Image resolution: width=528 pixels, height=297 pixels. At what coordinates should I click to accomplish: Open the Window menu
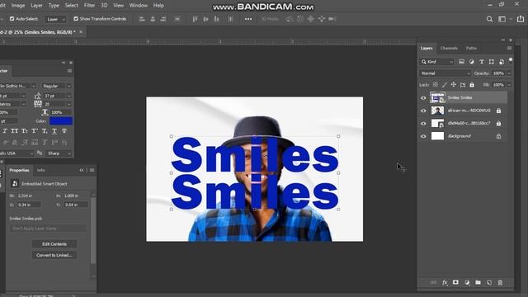(x=139, y=6)
